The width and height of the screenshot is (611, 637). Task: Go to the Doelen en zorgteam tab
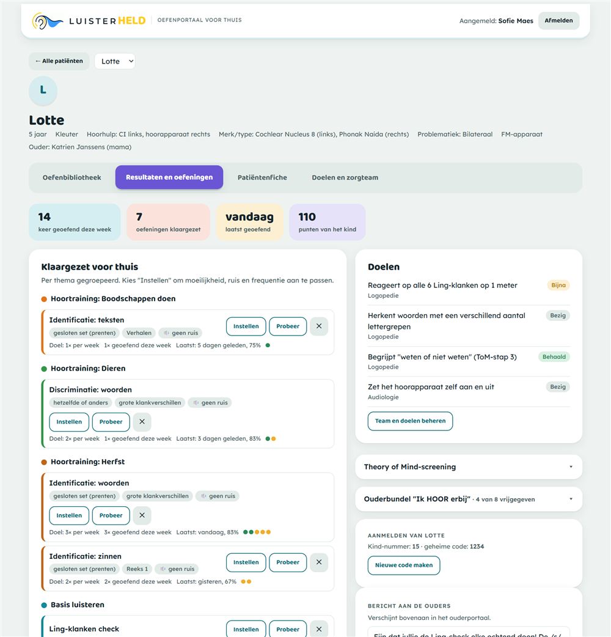[345, 177]
